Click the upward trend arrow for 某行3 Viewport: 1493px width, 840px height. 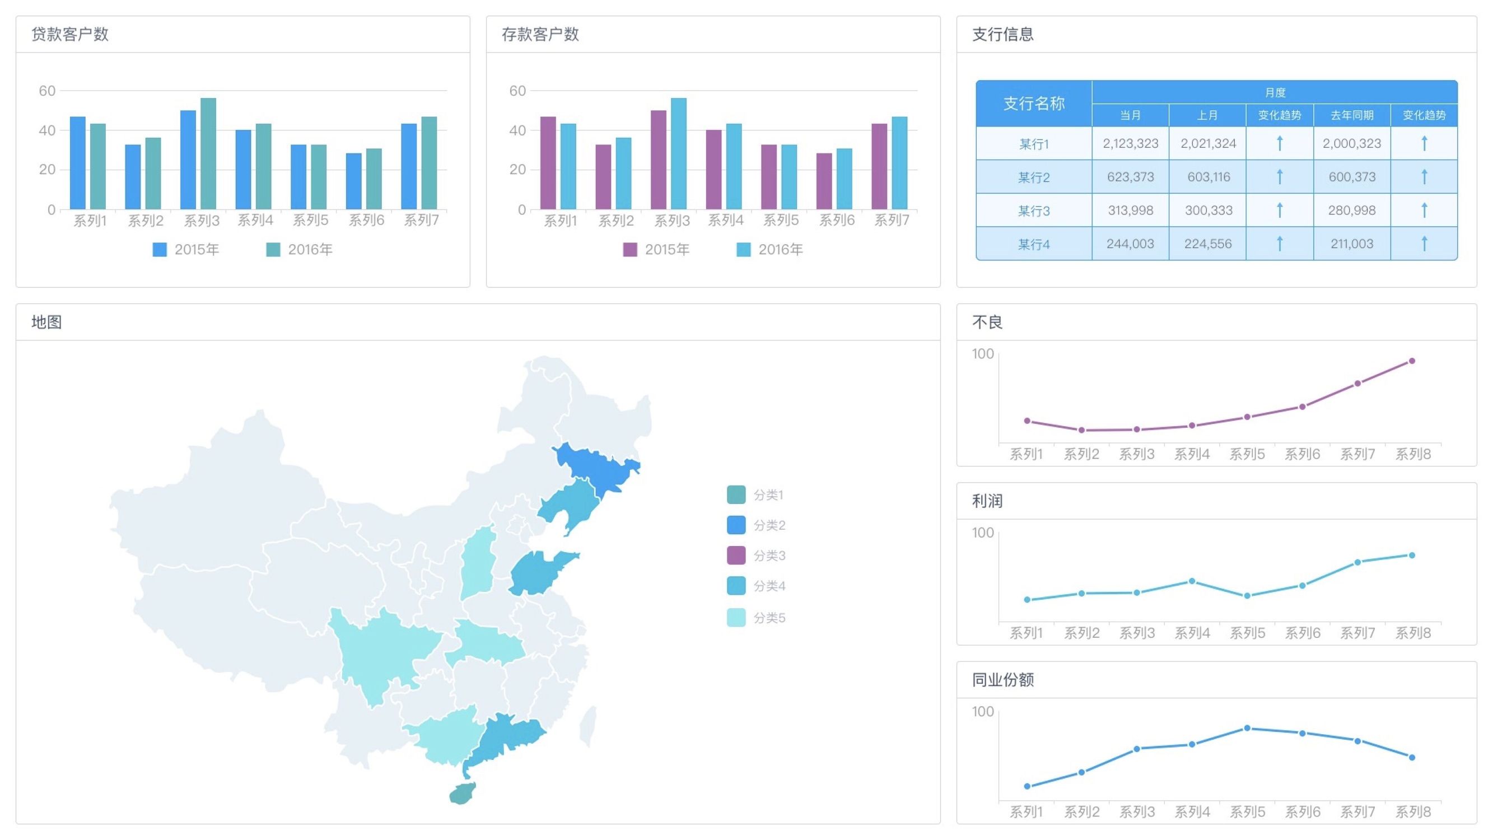click(x=1281, y=210)
